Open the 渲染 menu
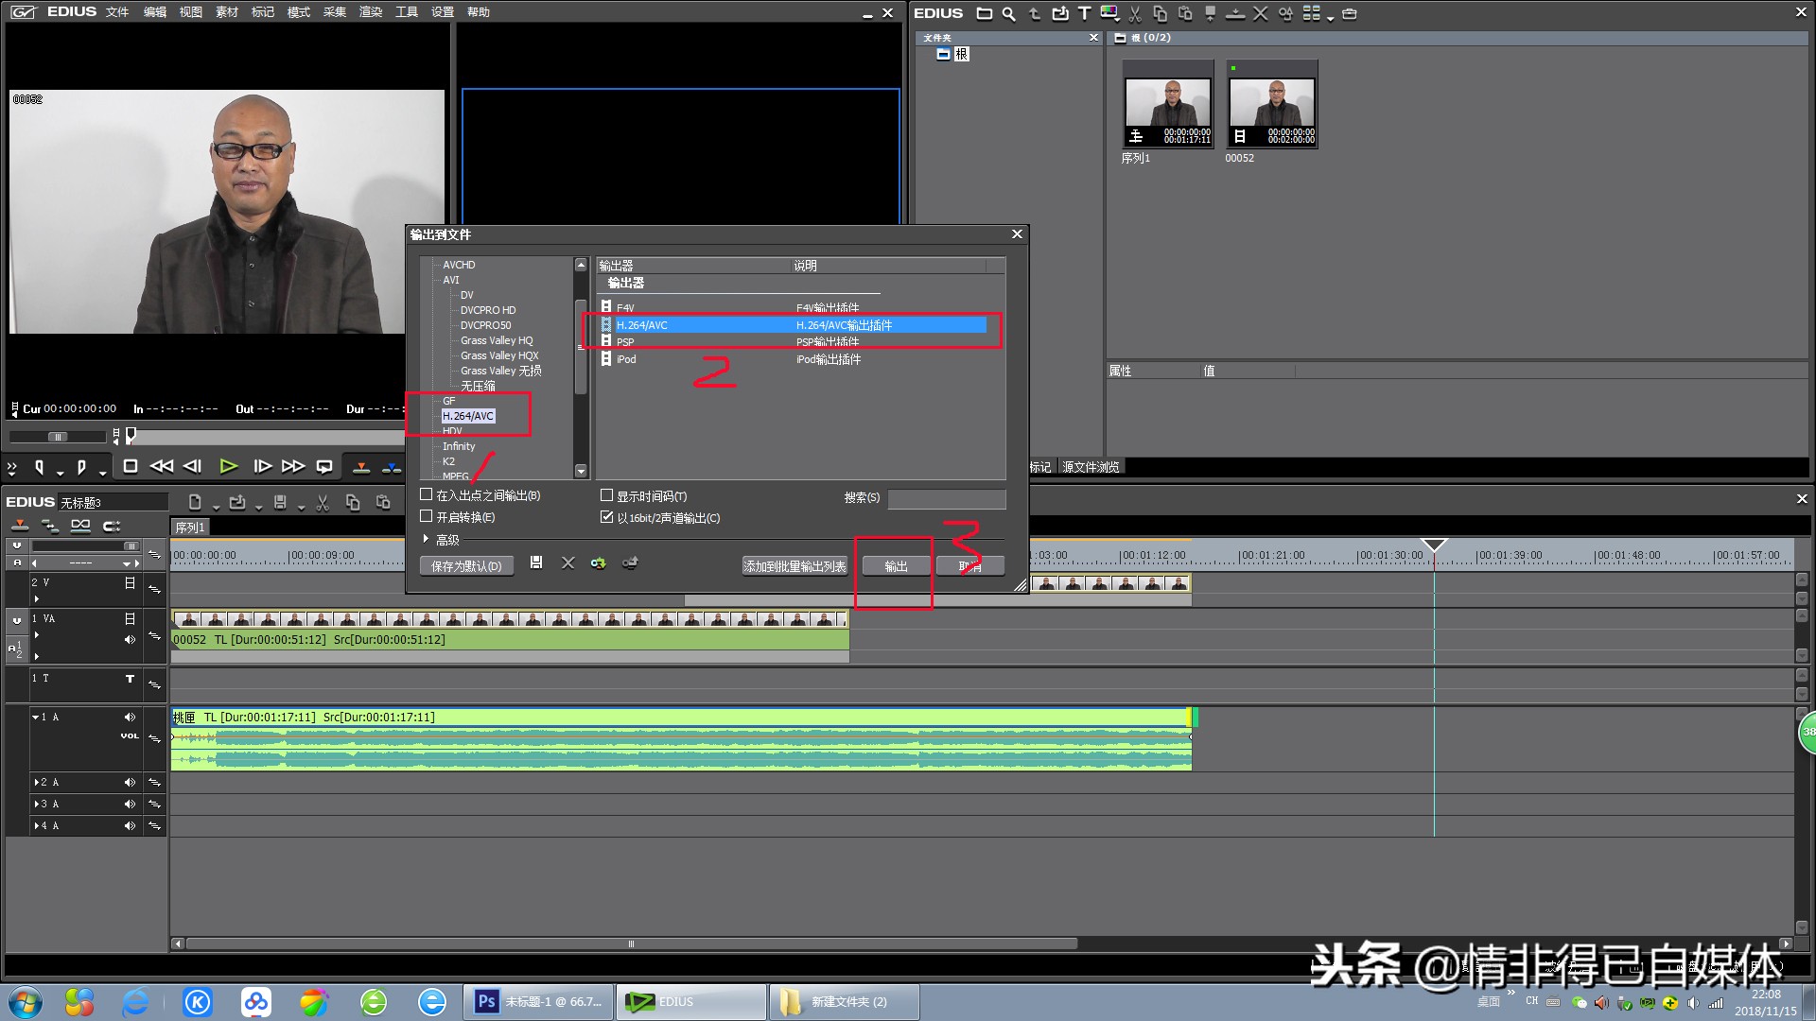This screenshot has height=1021, width=1816. point(370,12)
